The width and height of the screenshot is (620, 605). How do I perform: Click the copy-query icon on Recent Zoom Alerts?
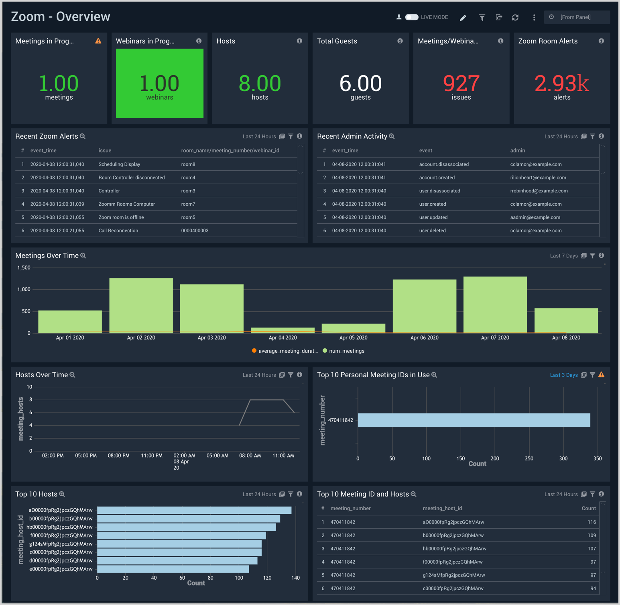pyautogui.click(x=282, y=136)
